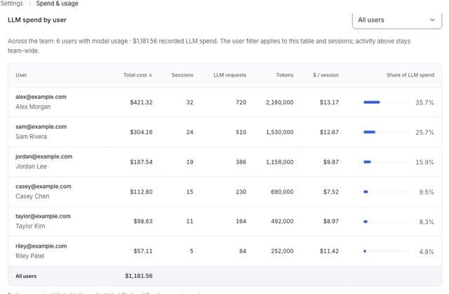The width and height of the screenshot is (449, 294).
Task: Click Jordan's $187.54 total cost
Action: [141, 162]
